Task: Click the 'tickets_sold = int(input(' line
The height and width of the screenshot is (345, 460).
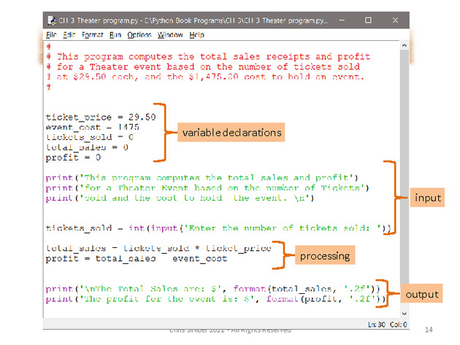Action: (x=218, y=228)
